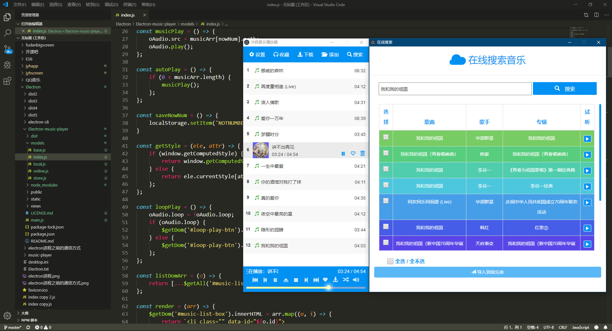
Task: Open the 查看(V) menu
Action: click(74, 4)
